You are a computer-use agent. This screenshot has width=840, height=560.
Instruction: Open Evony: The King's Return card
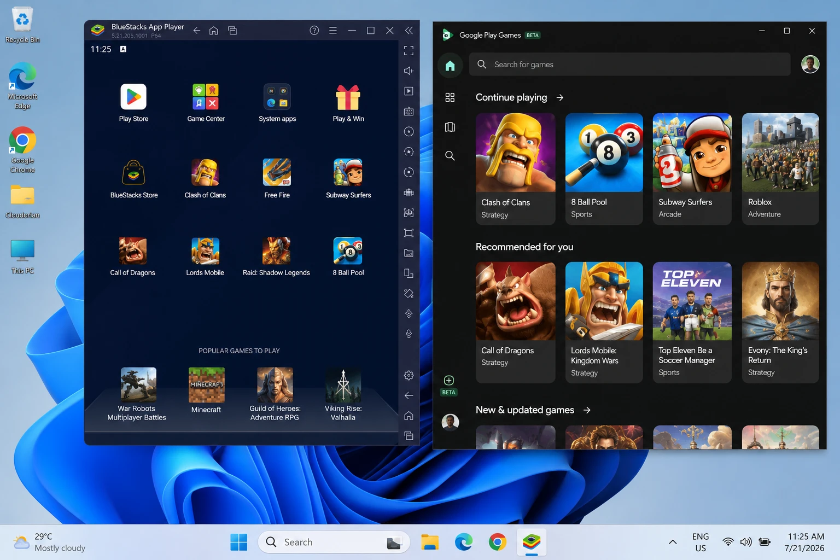780,323
